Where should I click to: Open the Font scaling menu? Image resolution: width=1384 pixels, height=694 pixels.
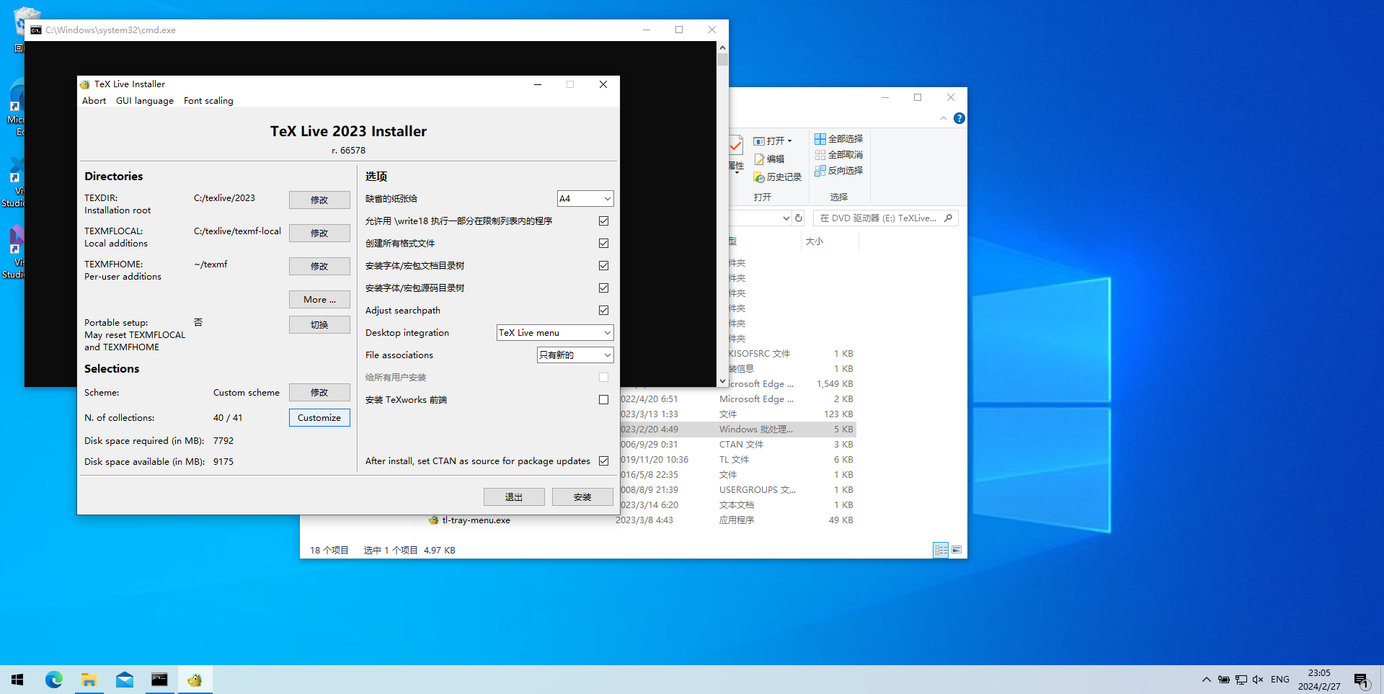point(208,101)
